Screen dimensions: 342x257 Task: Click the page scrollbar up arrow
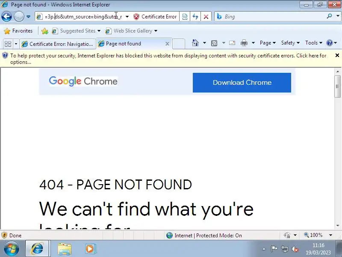(x=338, y=72)
